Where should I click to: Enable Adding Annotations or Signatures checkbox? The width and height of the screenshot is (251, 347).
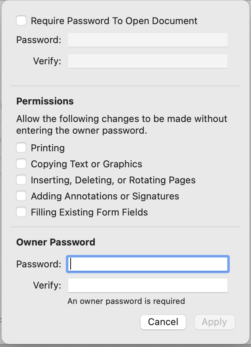pos(21,196)
